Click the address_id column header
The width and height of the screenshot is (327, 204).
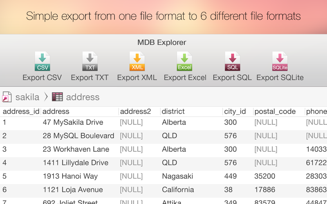[x=21, y=111]
